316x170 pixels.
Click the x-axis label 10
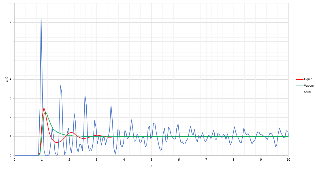(x=288, y=160)
